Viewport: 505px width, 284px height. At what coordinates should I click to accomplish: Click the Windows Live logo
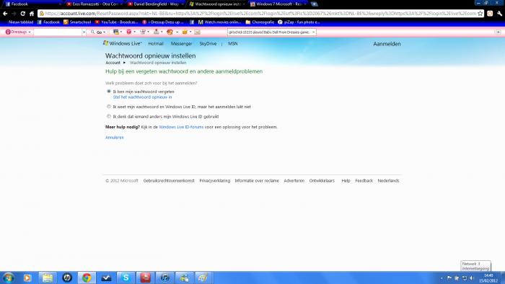click(x=123, y=43)
